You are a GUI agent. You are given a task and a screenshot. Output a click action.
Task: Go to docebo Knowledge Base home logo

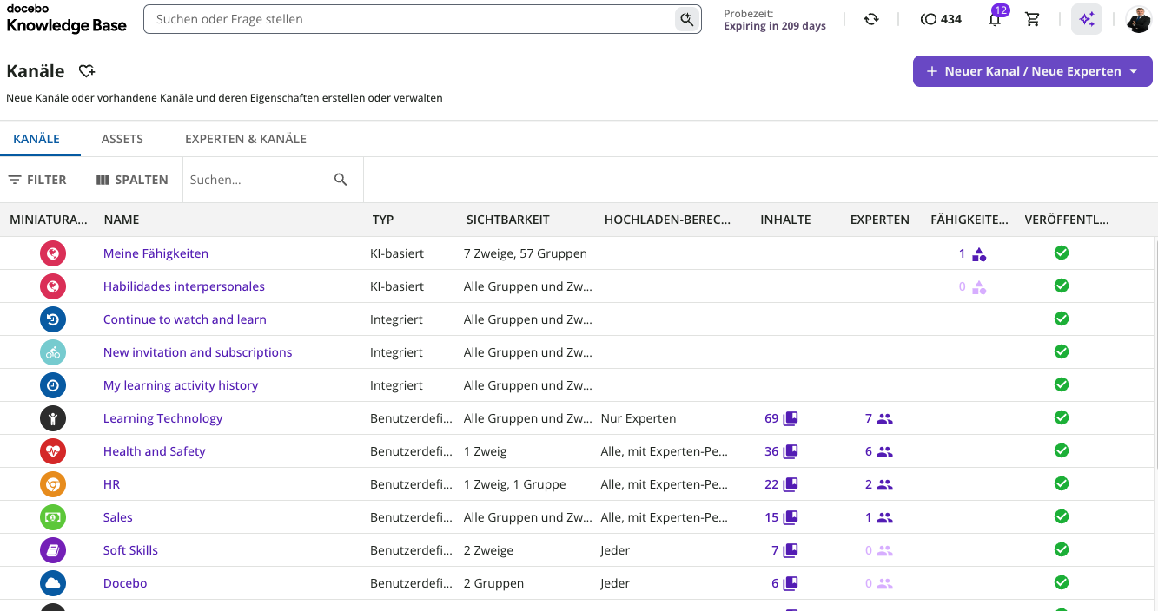coord(67,19)
